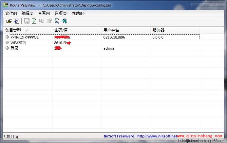Click the '3 项目(s)' status bar text
The width and height of the screenshot is (227, 143).
[x=10, y=136]
